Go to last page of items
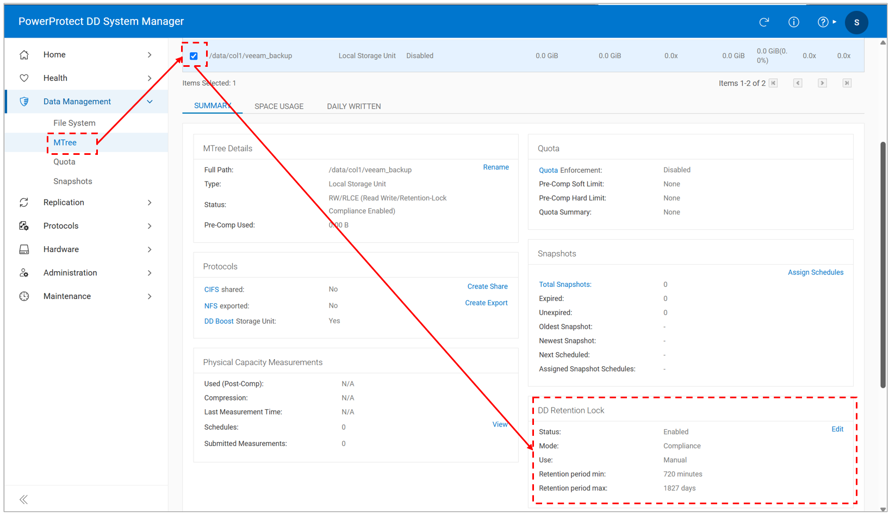The image size is (889, 514). 847,83
